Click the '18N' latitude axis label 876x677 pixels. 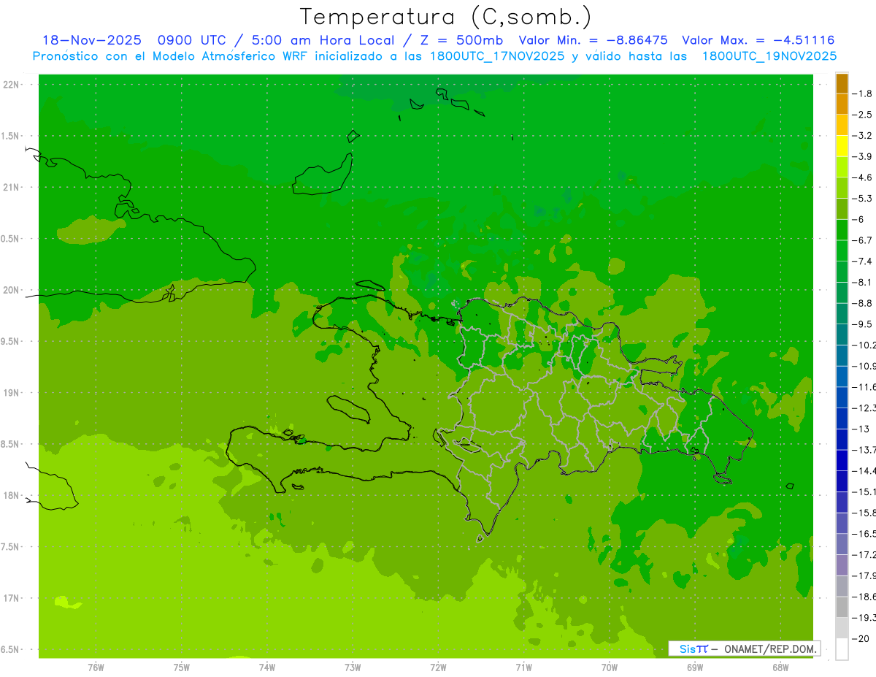coord(10,496)
